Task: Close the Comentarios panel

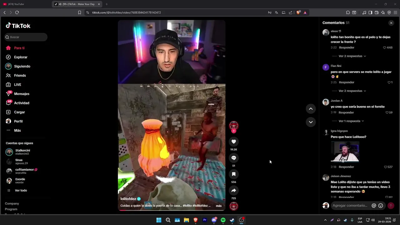Action: pos(391,23)
